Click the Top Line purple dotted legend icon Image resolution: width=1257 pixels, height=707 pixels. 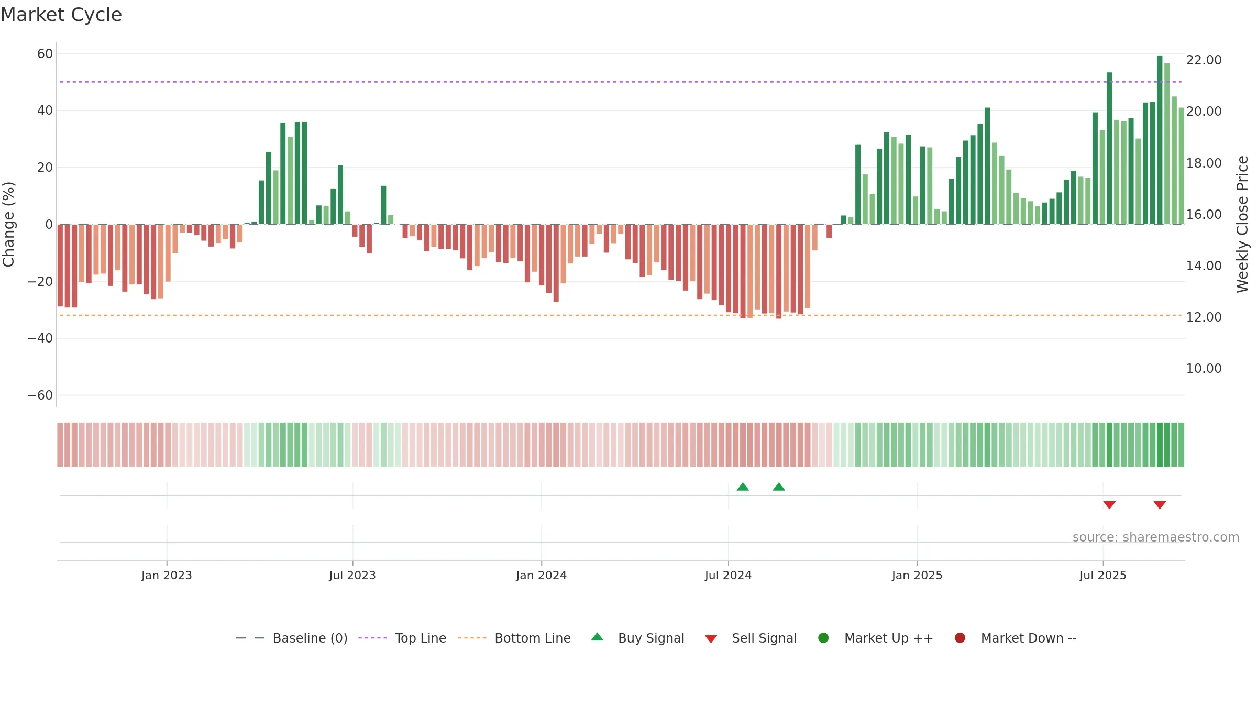tap(372, 638)
